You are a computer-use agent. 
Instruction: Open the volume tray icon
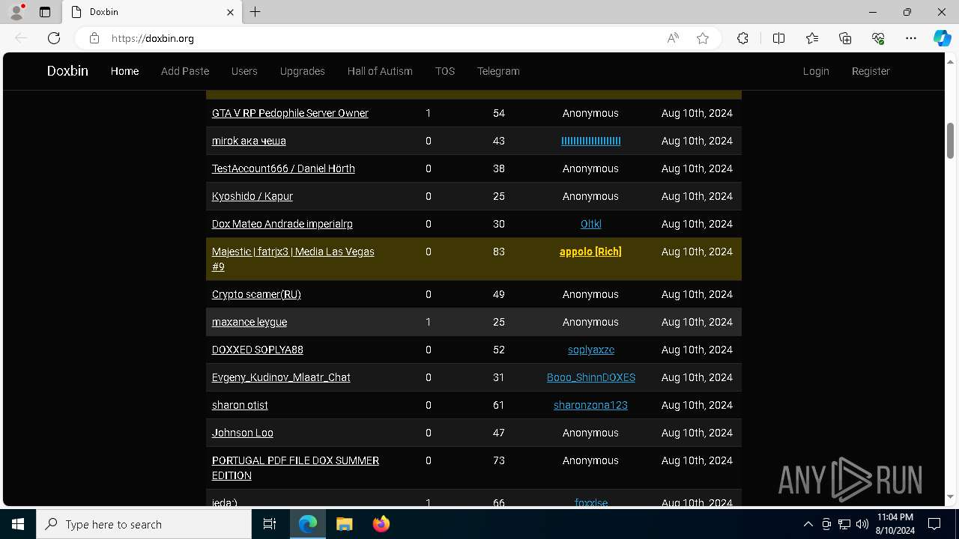coord(862,524)
